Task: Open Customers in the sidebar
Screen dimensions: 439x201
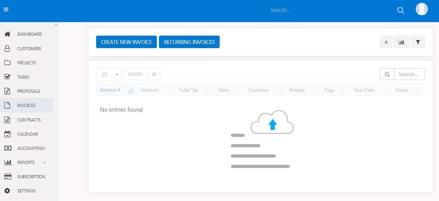Action: (x=29, y=49)
